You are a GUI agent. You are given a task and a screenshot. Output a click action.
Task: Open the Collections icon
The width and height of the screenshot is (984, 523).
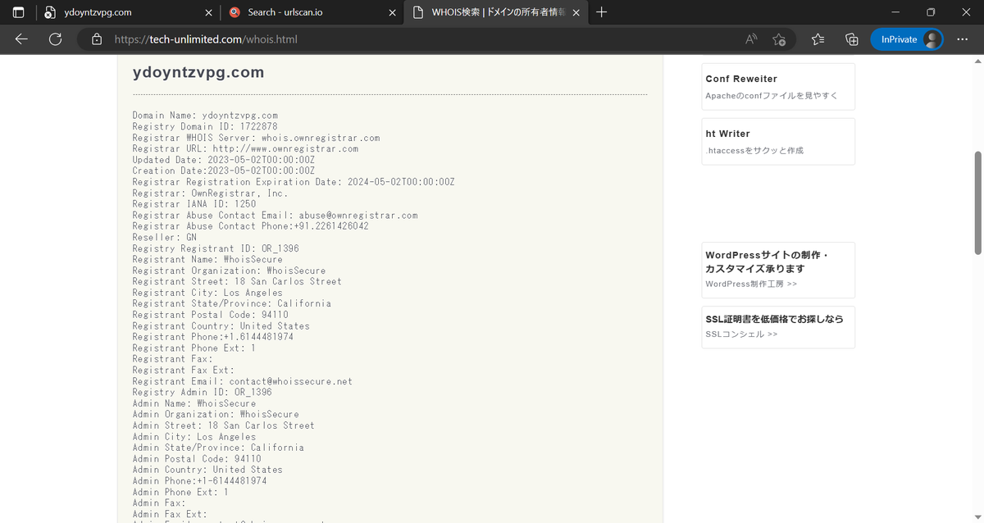click(x=852, y=39)
